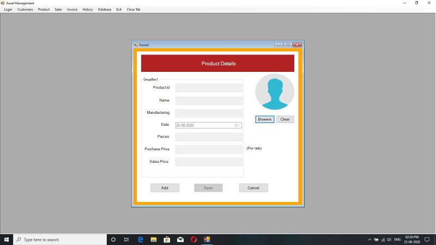
Task: Open Task View in the taskbar
Action: point(126,240)
